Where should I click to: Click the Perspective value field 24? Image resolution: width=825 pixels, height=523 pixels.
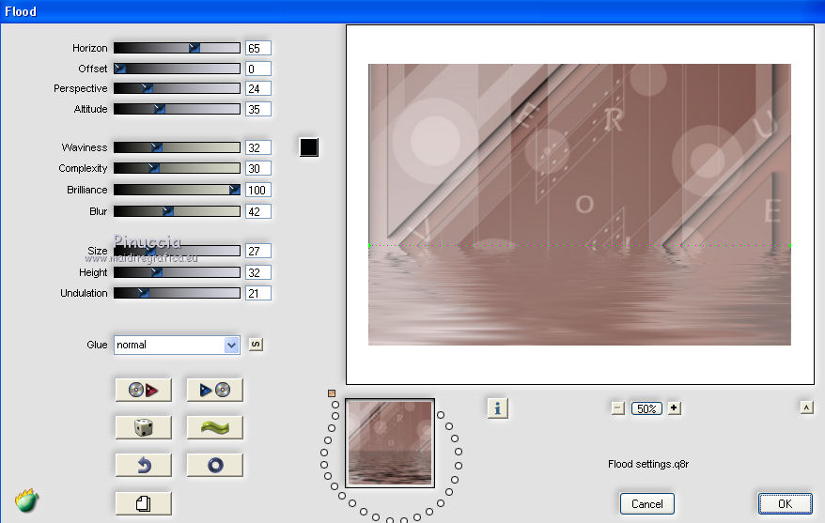point(258,88)
